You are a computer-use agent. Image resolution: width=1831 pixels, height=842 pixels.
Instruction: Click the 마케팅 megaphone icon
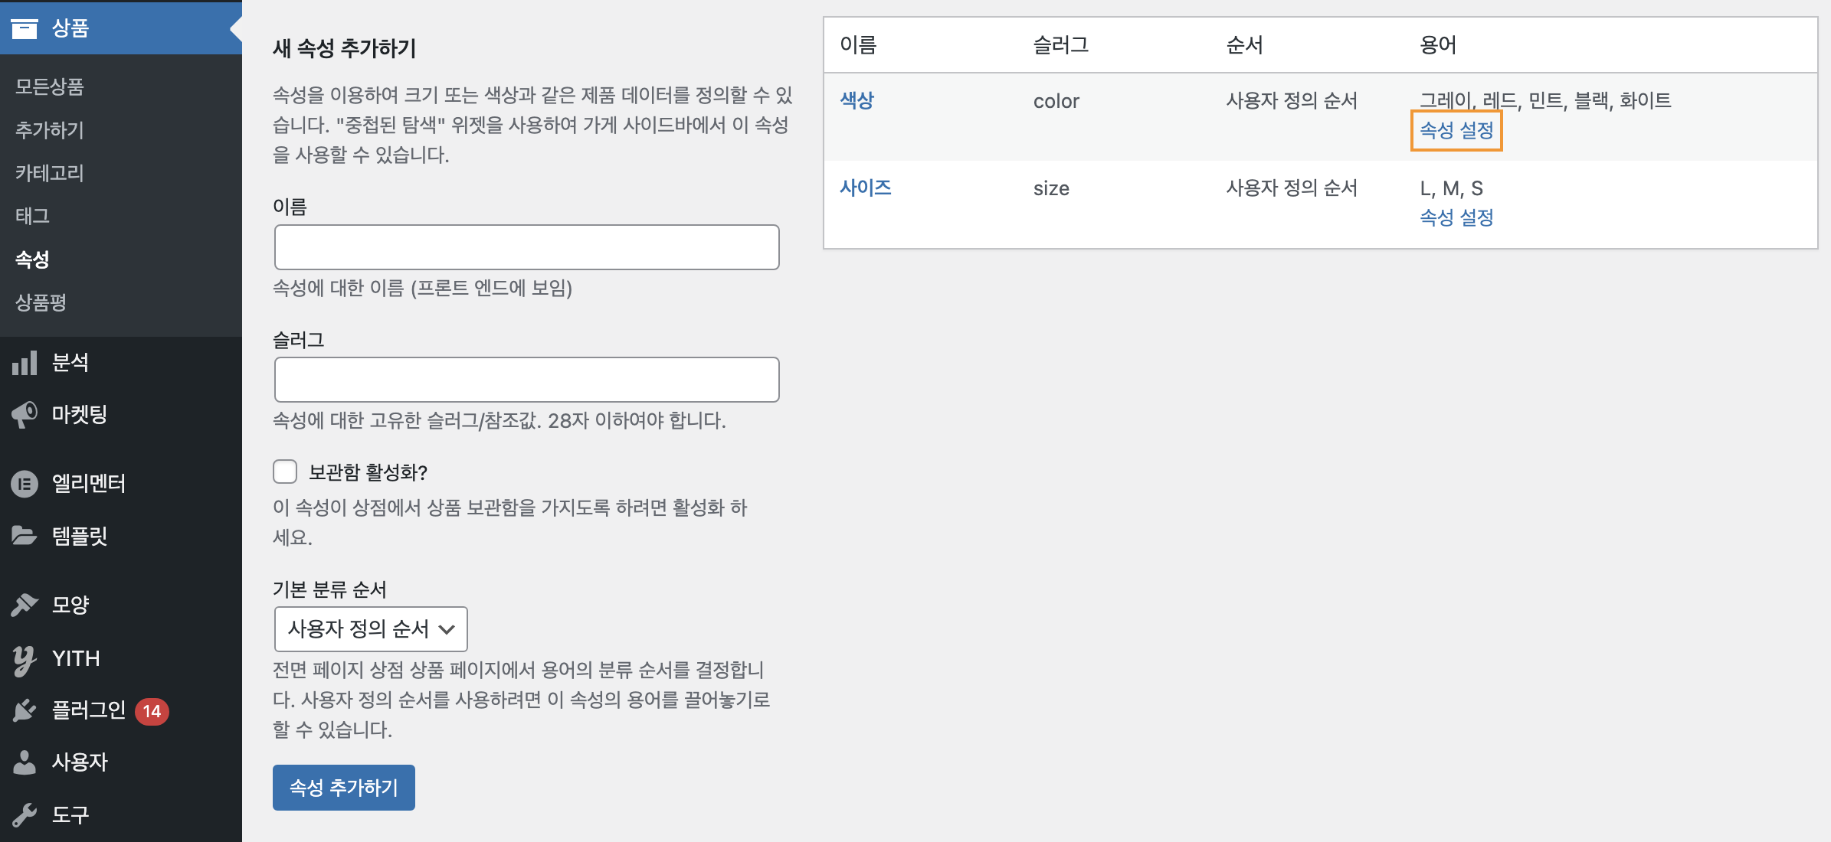25,415
